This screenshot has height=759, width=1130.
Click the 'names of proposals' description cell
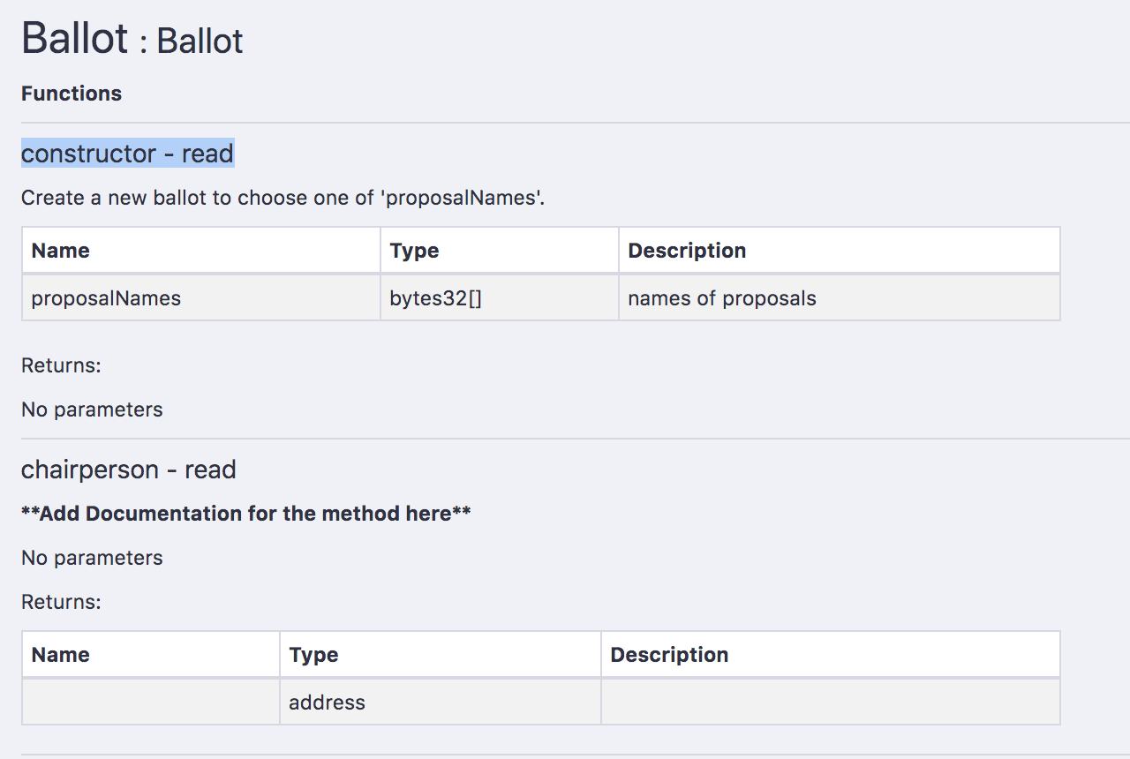pos(840,298)
